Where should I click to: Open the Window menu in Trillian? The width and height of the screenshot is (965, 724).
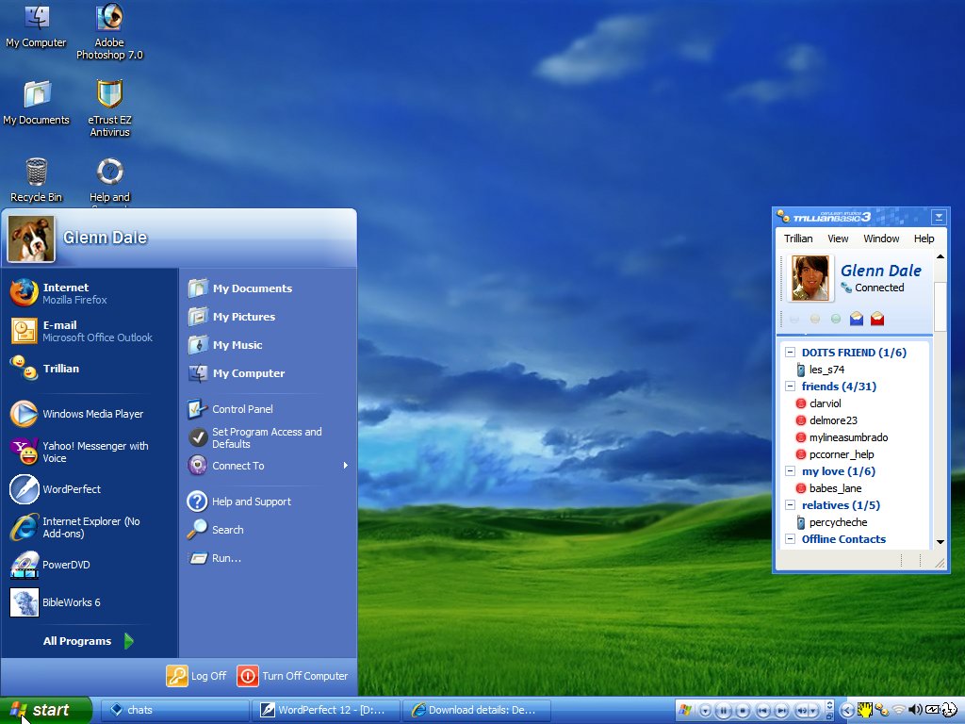tap(881, 239)
